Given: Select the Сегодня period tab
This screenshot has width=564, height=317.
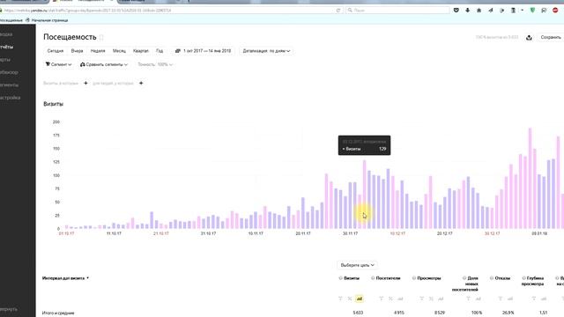Looking at the screenshot, I should click(56, 51).
